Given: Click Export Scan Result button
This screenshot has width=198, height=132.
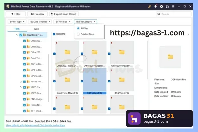Looking at the screenshot, I should pyautogui.click(x=64, y=14).
